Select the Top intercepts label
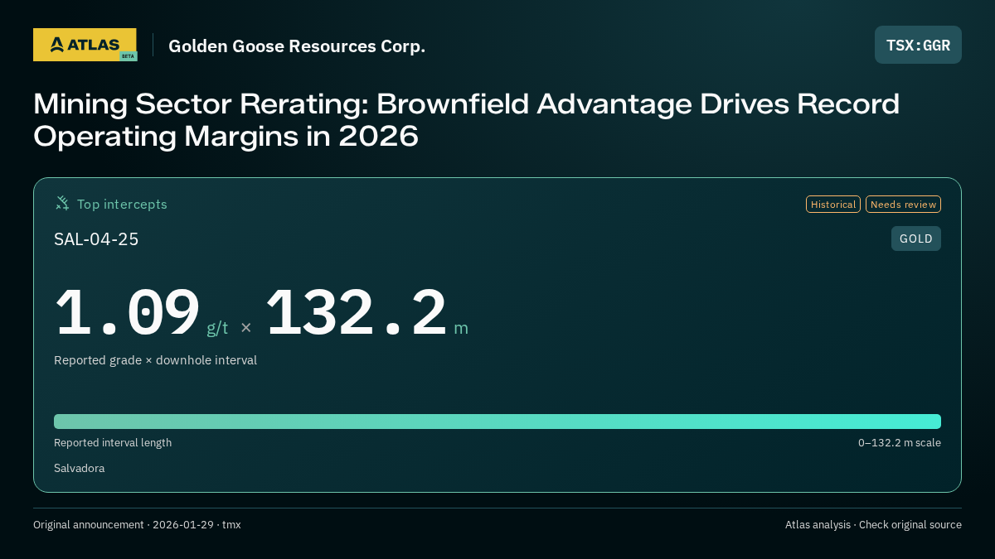This screenshot has width=995, height=559. click(x=122, y=204)
